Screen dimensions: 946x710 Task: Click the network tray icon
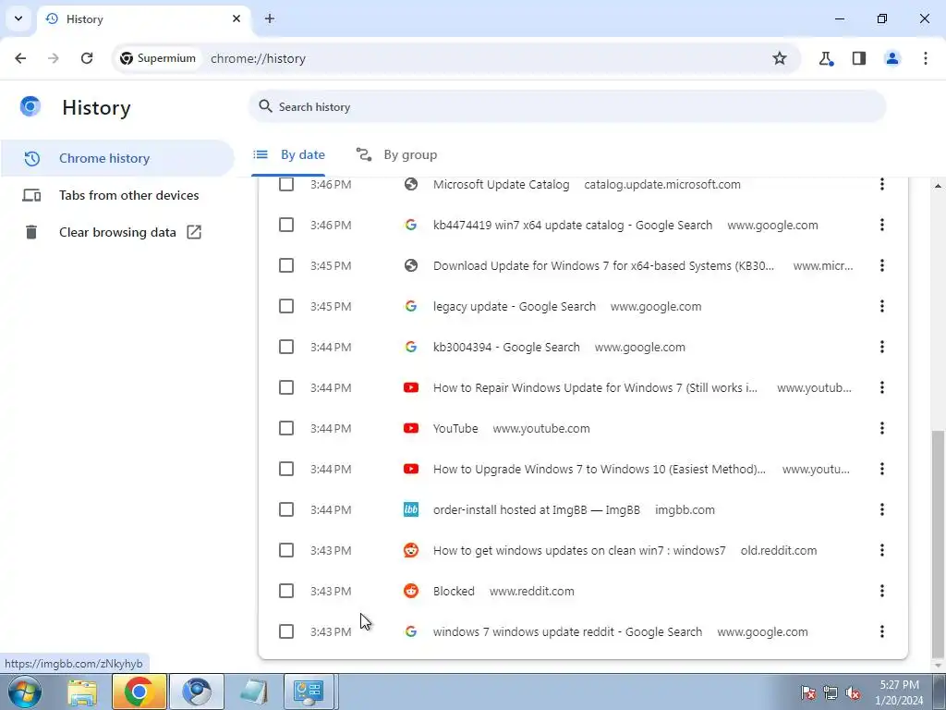tap(831, 692)
